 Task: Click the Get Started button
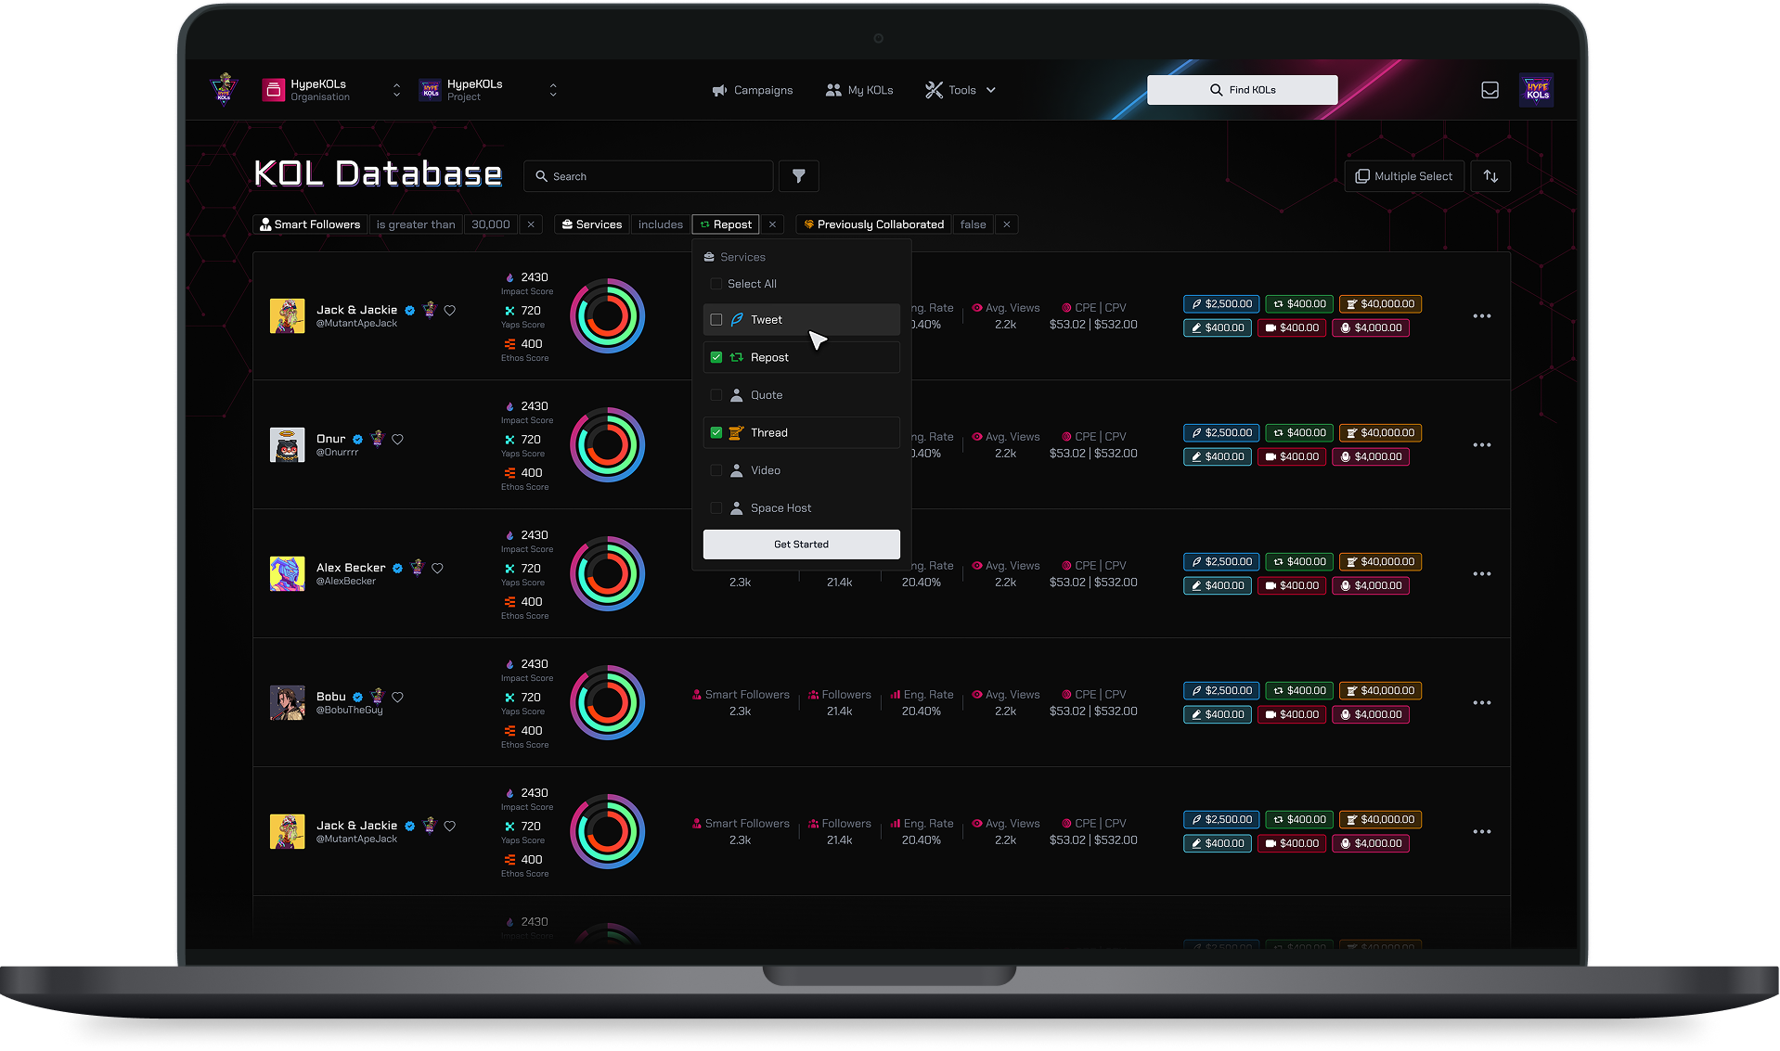802,545
